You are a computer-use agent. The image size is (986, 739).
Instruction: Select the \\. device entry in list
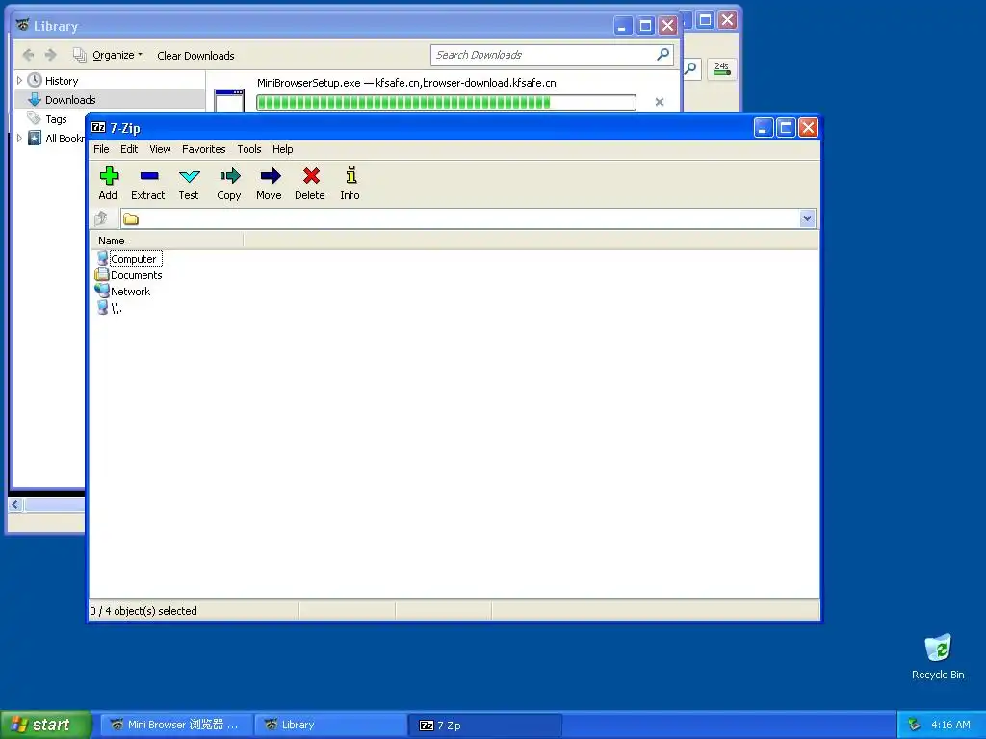click(110, 308)
